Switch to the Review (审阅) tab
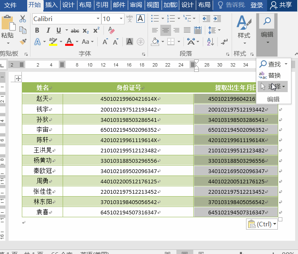This screenshot has height=254, width=298. coord(136,5)
